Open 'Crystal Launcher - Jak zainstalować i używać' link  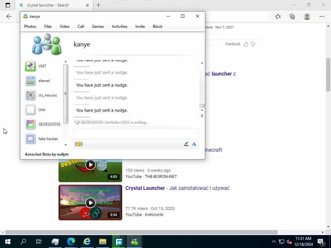pyautogui.click(x=177, y=188)
